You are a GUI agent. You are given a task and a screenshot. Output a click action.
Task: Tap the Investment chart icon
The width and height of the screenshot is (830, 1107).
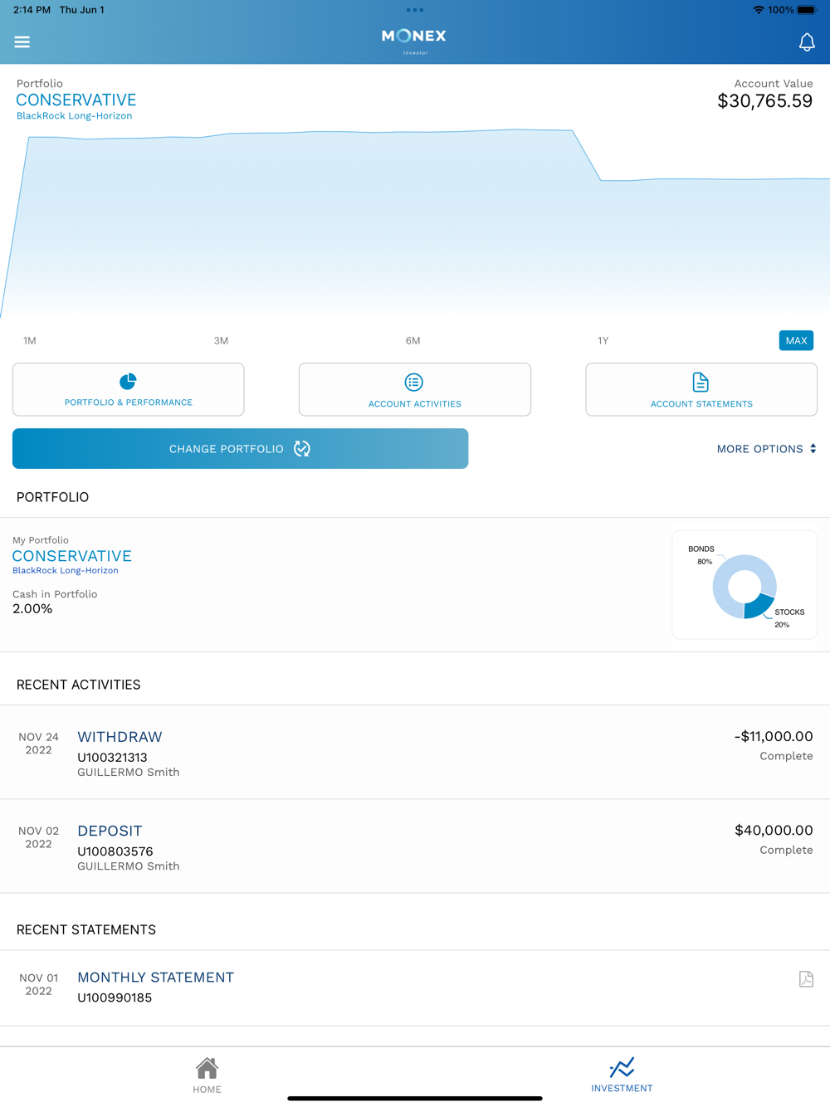point(622,1067)
